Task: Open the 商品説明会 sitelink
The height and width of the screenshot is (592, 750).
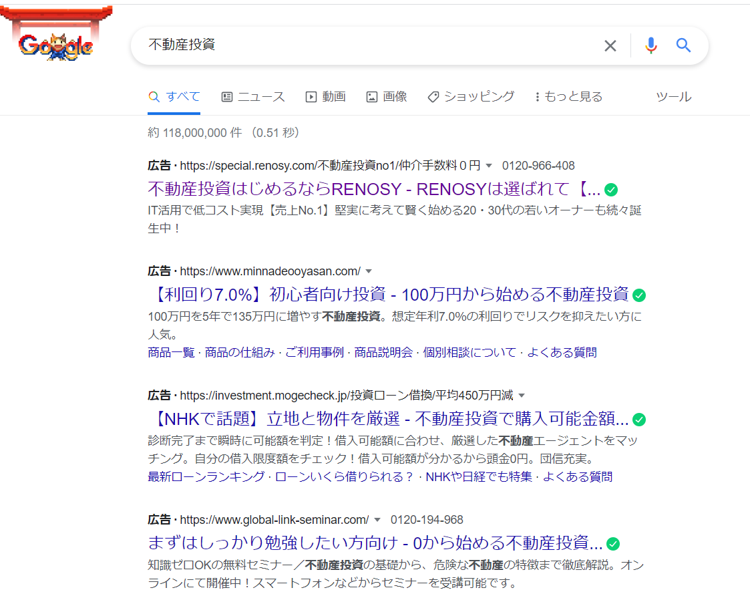Action: tap(383, 353)
